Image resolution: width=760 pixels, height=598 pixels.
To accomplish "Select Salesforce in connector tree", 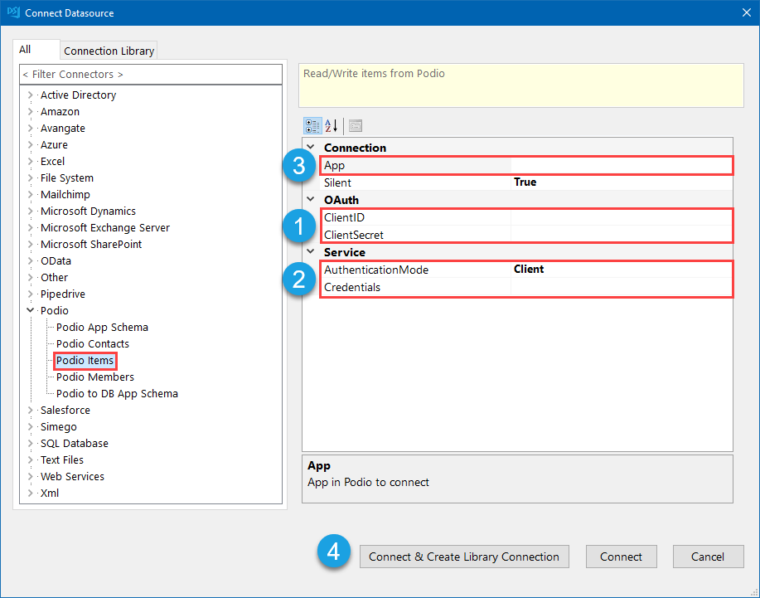I will tap(65, 411).
